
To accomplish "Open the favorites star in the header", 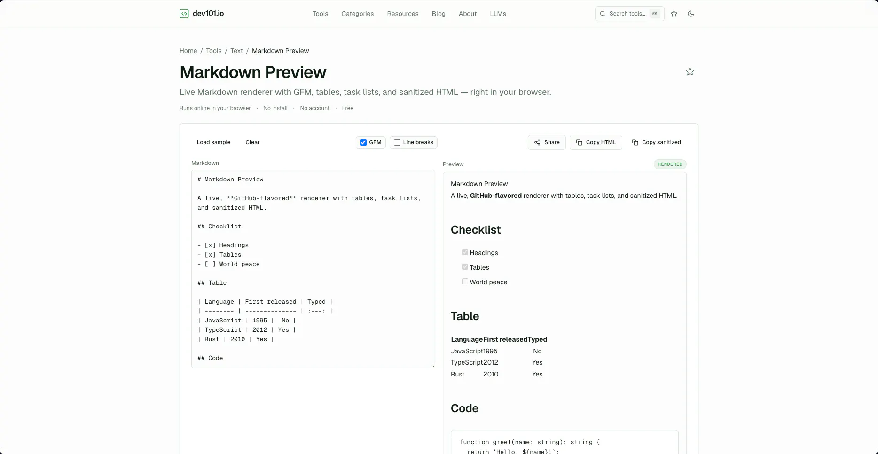I will 674,14.
